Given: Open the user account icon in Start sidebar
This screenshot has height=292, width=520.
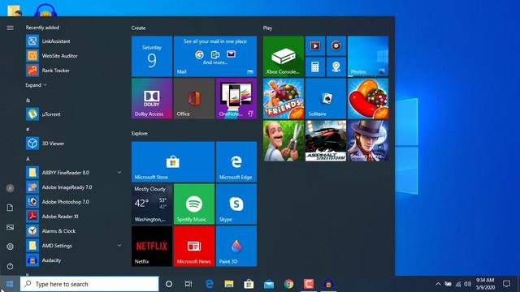Looking at the screenshot, I should point(10,188).
